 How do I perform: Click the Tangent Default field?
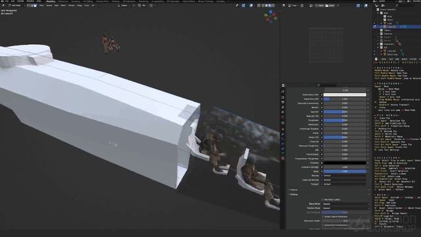(x=345, y=184)
